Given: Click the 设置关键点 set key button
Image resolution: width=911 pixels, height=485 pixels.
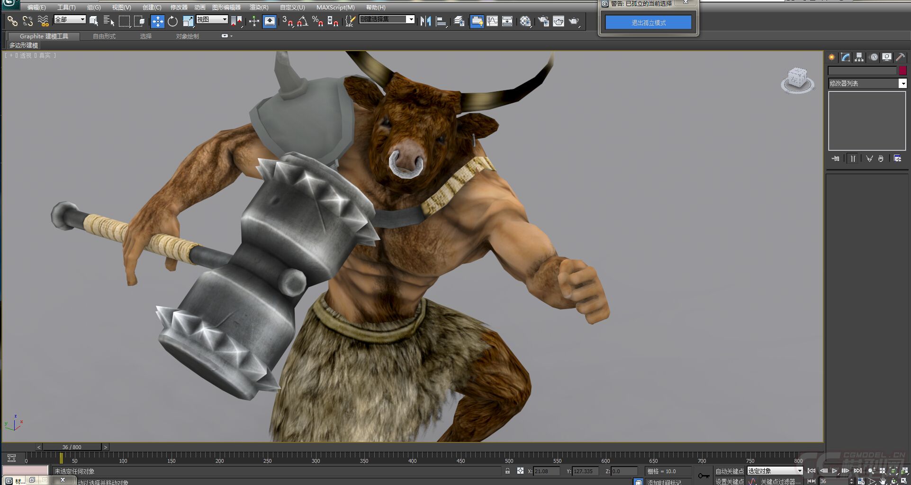Looking at the screenshot, I should (x=730, y=481).
